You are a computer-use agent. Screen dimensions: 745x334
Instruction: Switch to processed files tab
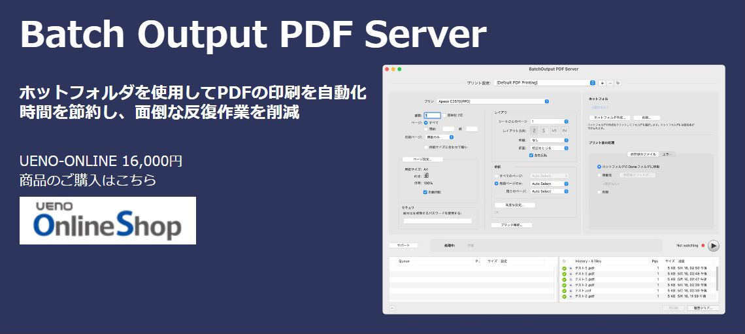[643, 154]
